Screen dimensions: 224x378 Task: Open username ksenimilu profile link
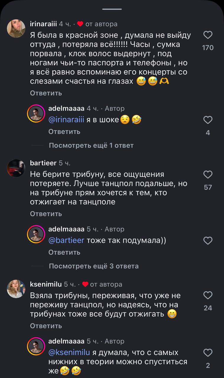[x=46, y=284]
